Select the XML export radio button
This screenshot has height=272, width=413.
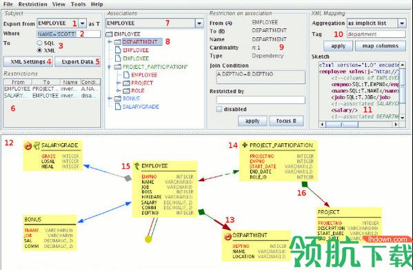pos(39,50)
